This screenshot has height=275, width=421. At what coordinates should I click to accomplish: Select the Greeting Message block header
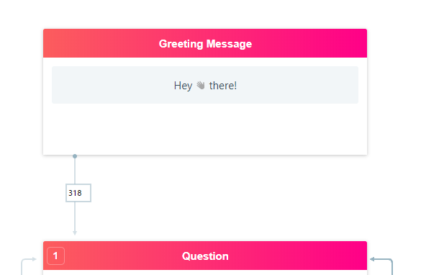coord(205,43)
